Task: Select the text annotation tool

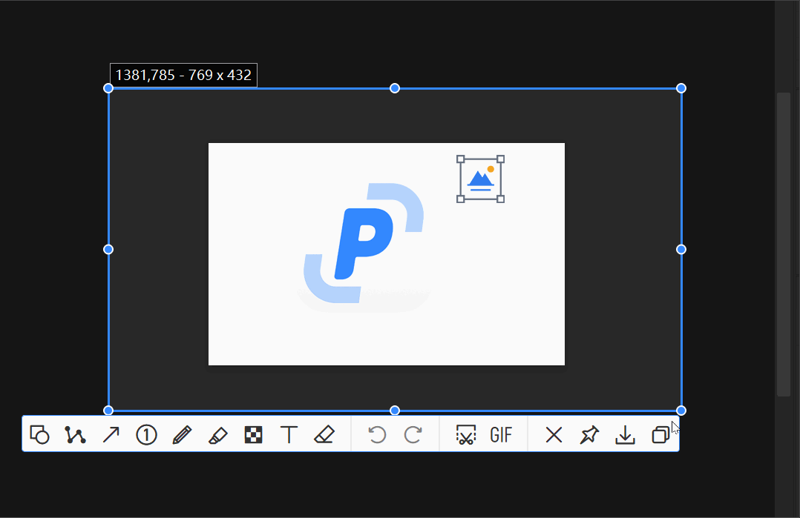Action: click(289, 435)
